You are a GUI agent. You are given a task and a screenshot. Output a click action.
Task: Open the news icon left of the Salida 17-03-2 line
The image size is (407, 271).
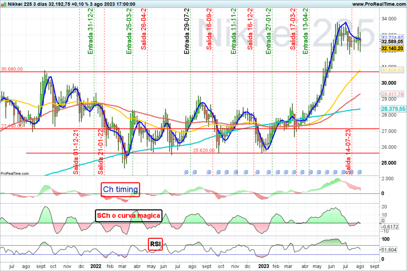(294, 172)
